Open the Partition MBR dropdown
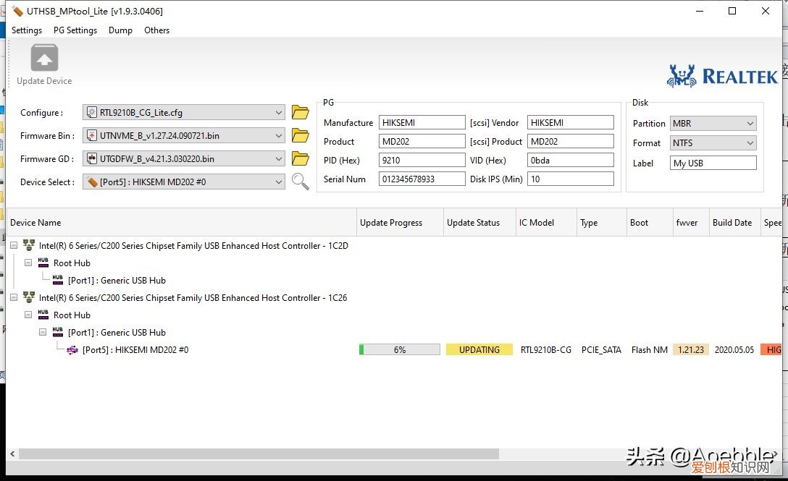Screen dimensions: 788x481 pos(750,124)
